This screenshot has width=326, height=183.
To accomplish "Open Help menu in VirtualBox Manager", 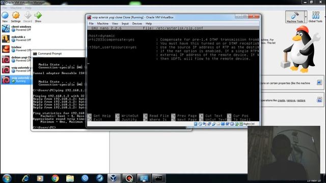I will [29, 8].
